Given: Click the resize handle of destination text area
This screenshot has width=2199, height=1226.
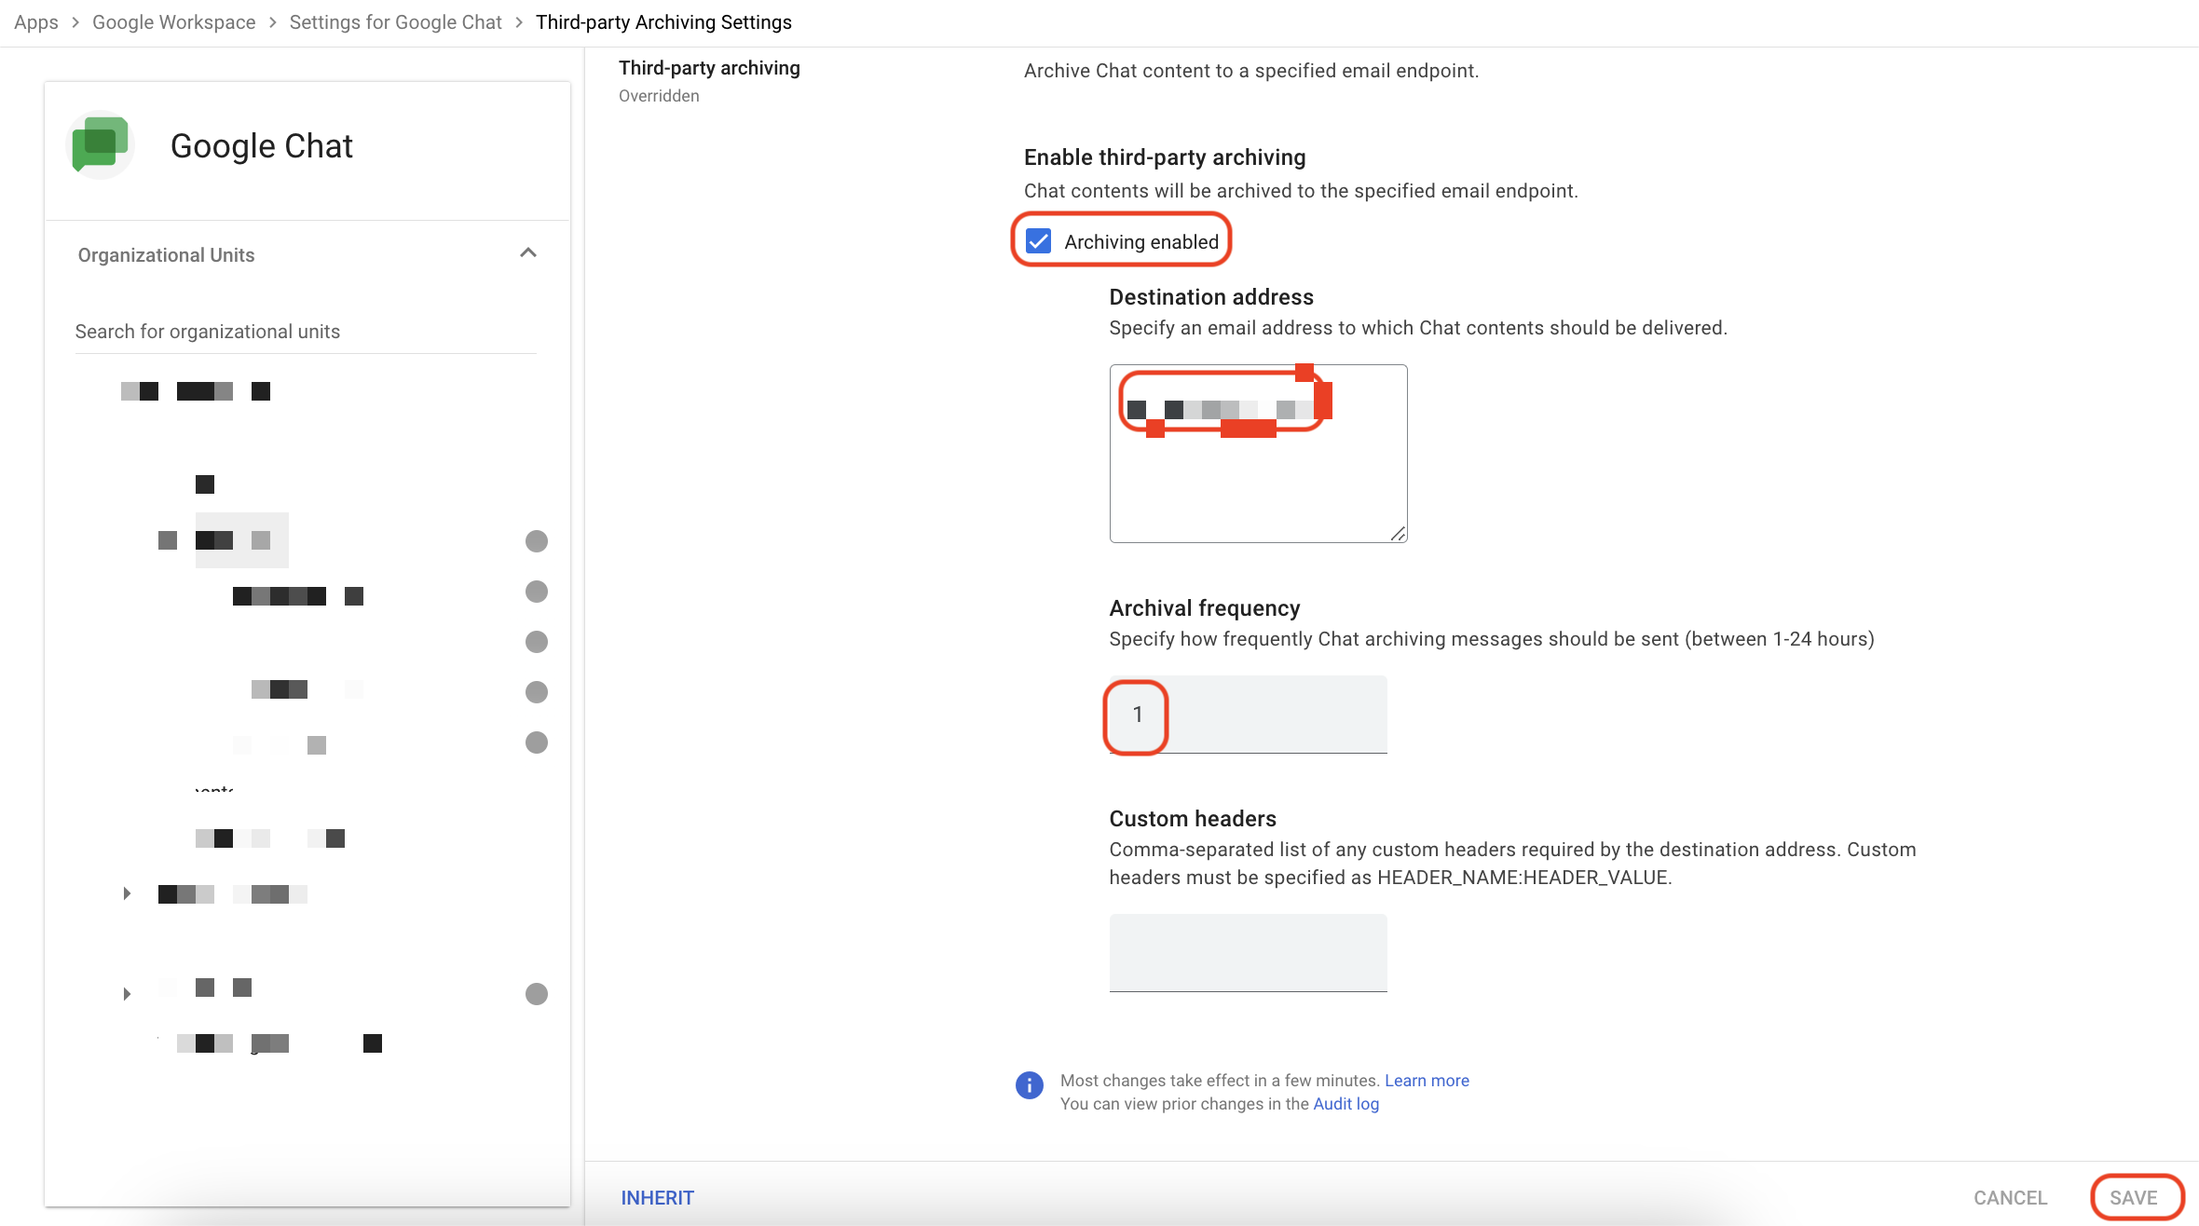Looking at the screenshot, I should (1398, 534).
